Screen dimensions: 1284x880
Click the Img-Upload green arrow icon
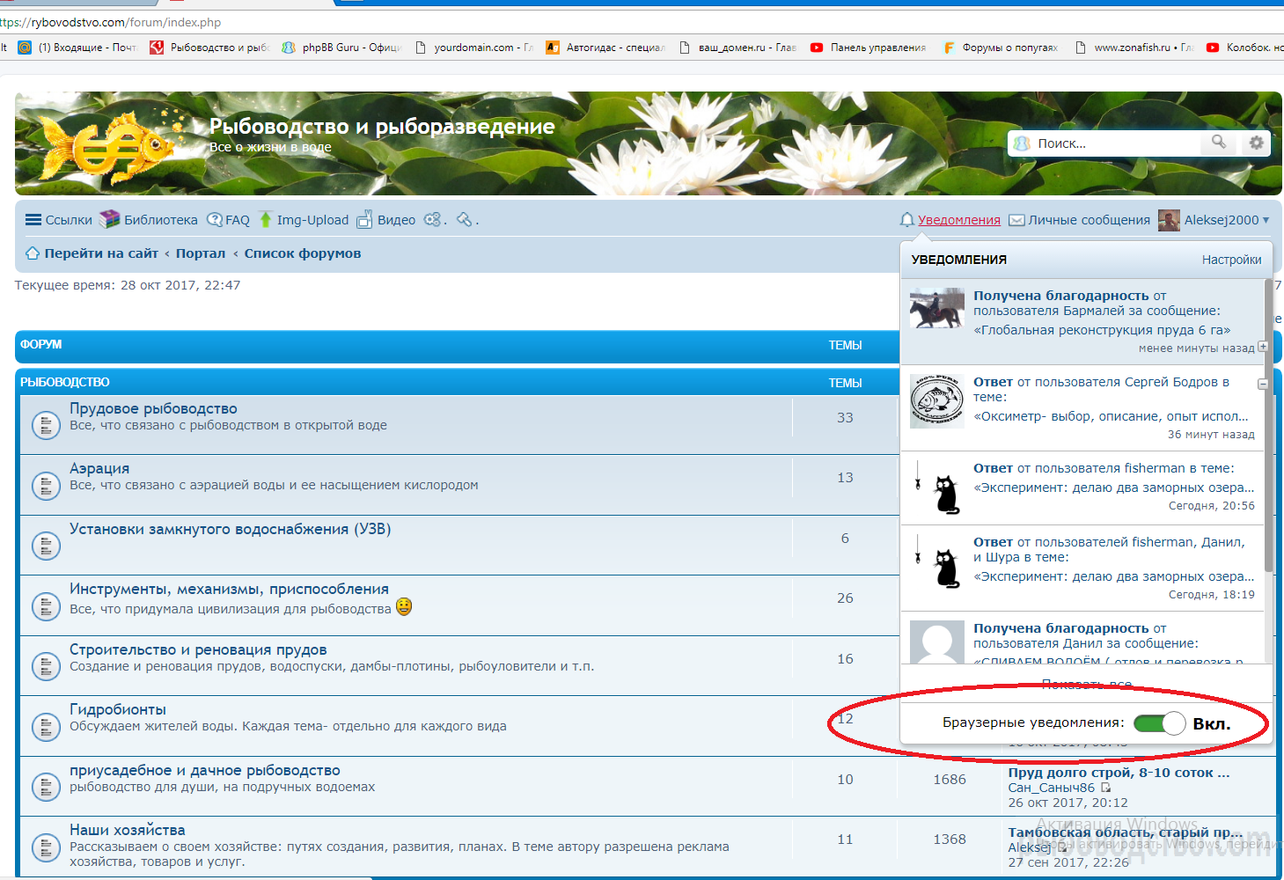coord(265,219)
